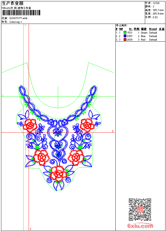
Task: Select the Wilcom studio name line
Action: pos(16,8)
